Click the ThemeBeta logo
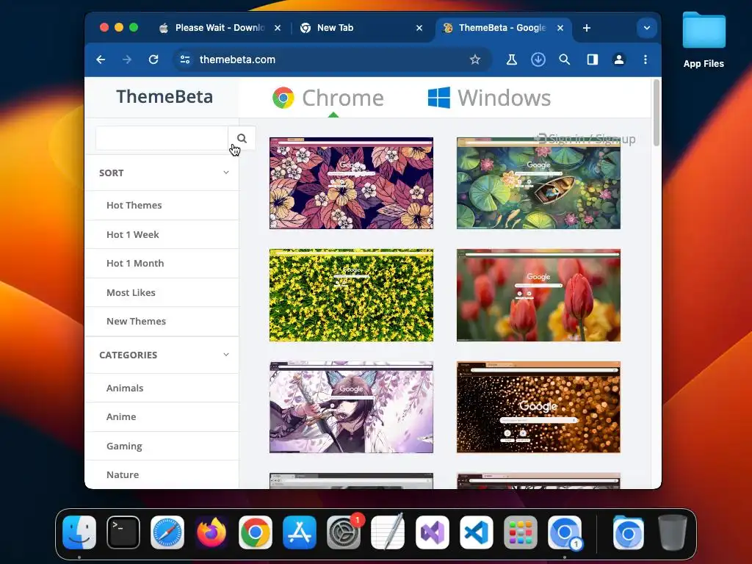This screenshot has width=752, height=564. click(x=164, y=97)
